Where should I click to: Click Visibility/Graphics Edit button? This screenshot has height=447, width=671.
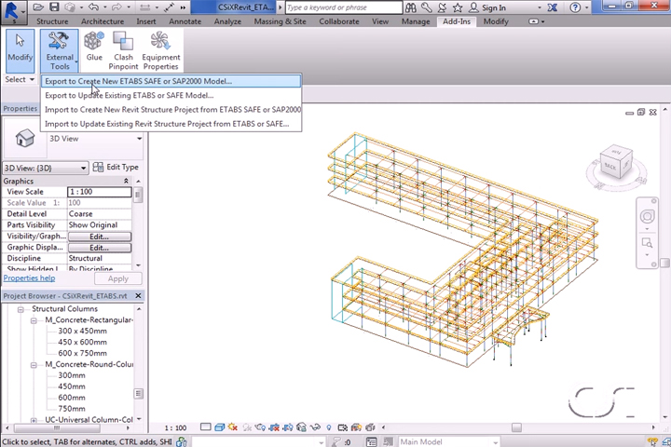[x=100, y=237]
